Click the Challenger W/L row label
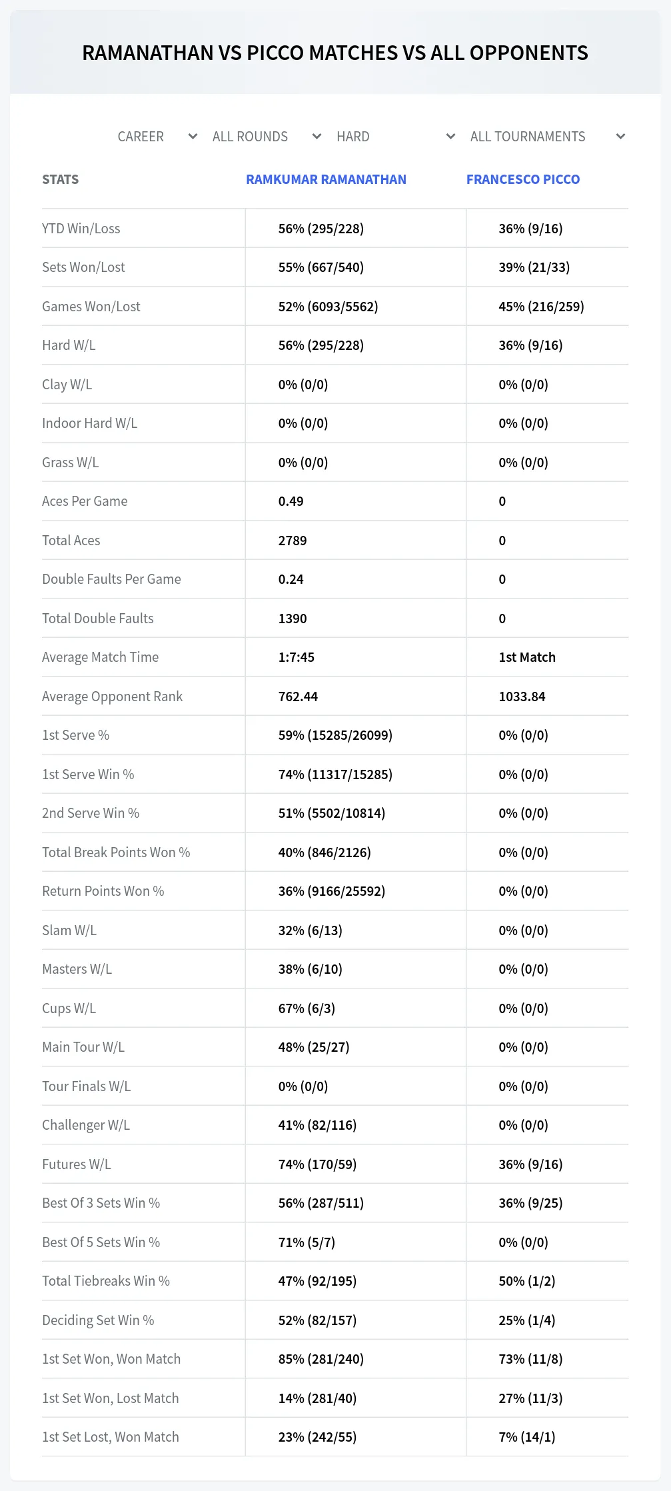The width and height of the screenshot is (671, 1491). [86, 1125]
